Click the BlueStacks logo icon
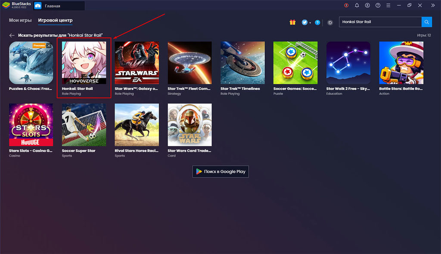441x254 pixels. (6, 5)
